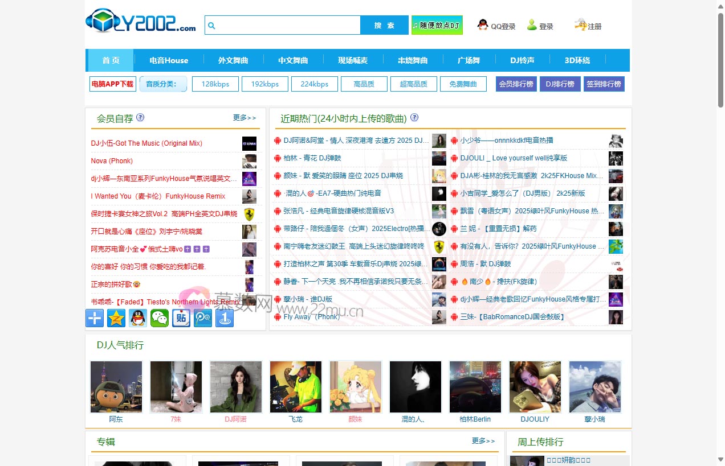Share to Baidu Tieba icon

[181, 318]
